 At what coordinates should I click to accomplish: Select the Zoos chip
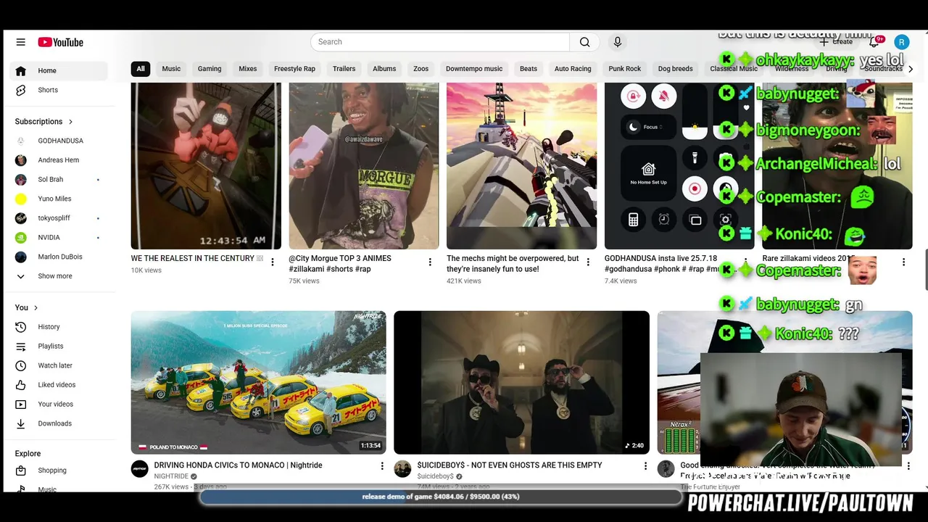point(421,69)
